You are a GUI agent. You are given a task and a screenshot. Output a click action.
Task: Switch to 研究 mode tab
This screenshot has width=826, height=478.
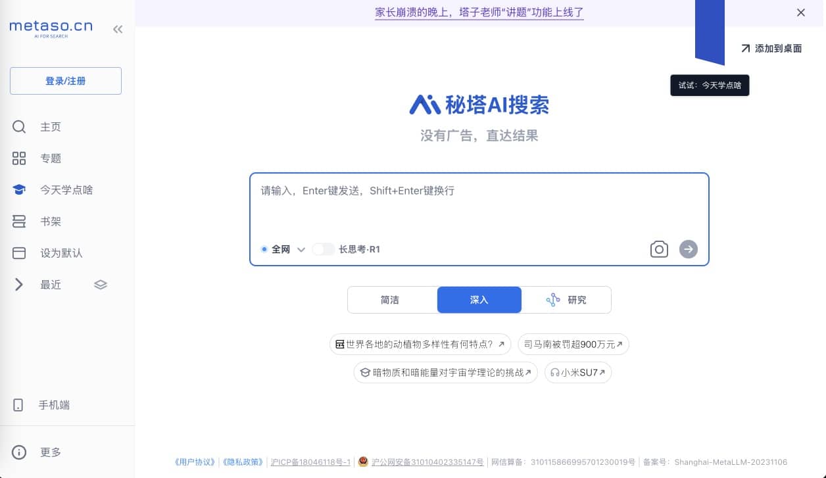(x=566, y=300)
